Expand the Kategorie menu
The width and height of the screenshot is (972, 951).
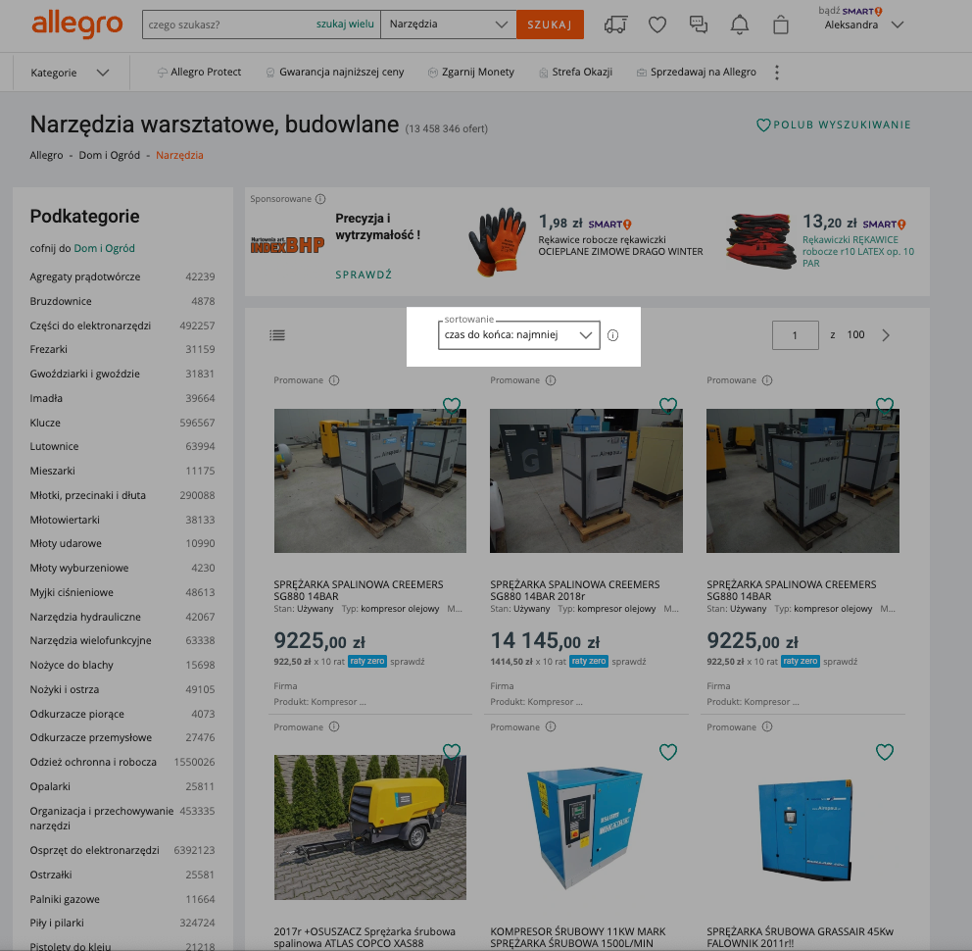click(70, 73)
